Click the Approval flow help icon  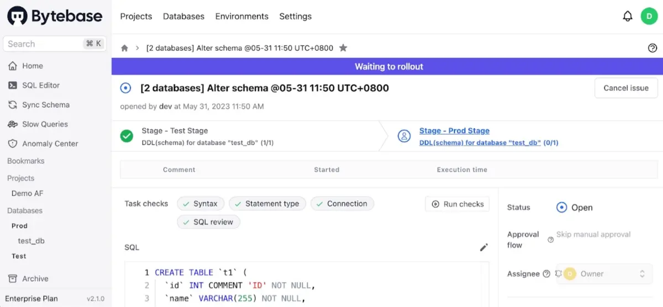tap(550, 240)
